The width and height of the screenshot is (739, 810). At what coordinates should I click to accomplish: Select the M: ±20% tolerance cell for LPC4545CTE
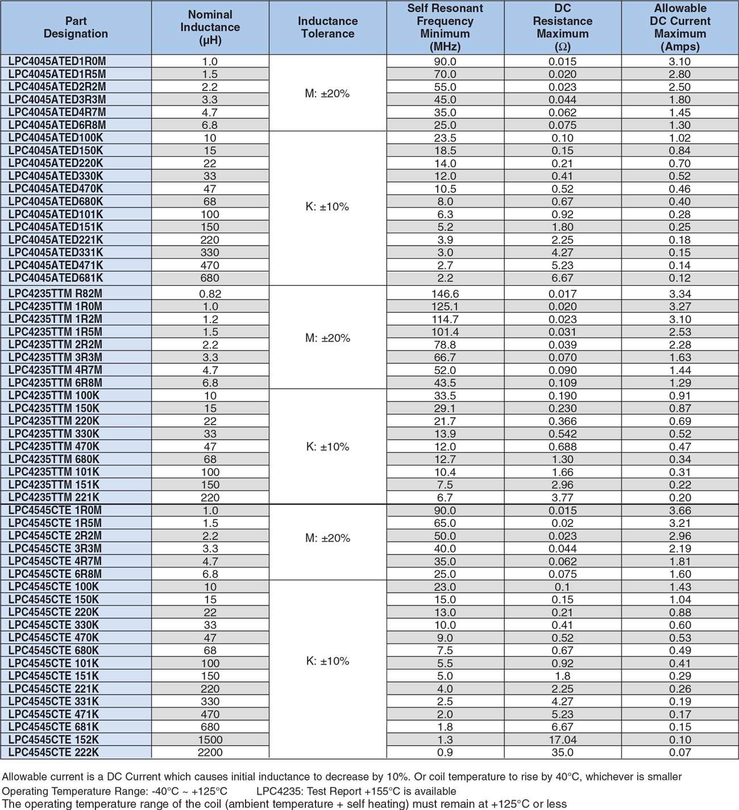pyautogui.click(x=327, y=538)
